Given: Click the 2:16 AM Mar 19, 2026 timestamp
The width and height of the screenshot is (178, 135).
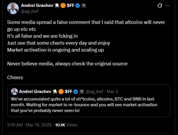Looking at the screenshot, I should point(29,125).
